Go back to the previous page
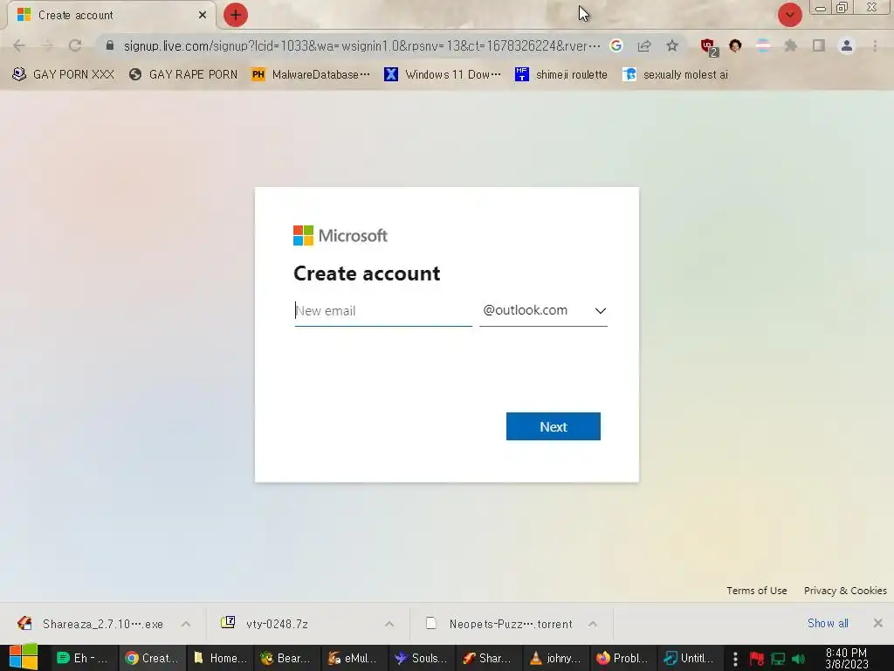 point(19,45)
